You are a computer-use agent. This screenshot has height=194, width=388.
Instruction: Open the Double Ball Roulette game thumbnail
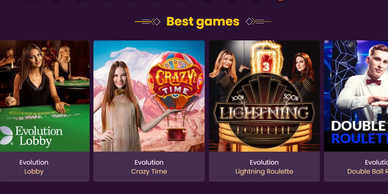(356, 96)
